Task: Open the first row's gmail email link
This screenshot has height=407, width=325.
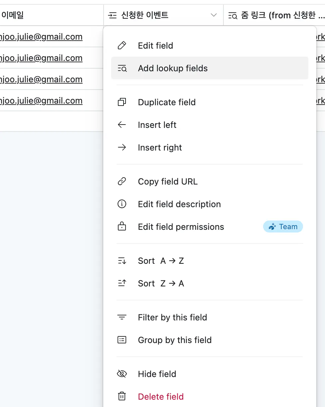Action: [x=41, y=37]
